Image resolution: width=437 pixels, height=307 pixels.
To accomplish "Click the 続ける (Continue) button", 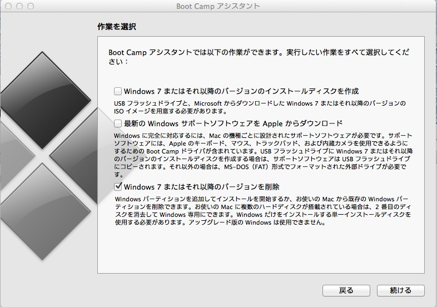I will click(x=400, y=290).
